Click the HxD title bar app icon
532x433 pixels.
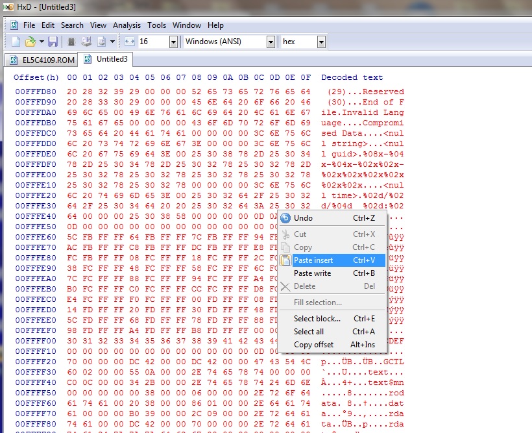click(8, 6)
